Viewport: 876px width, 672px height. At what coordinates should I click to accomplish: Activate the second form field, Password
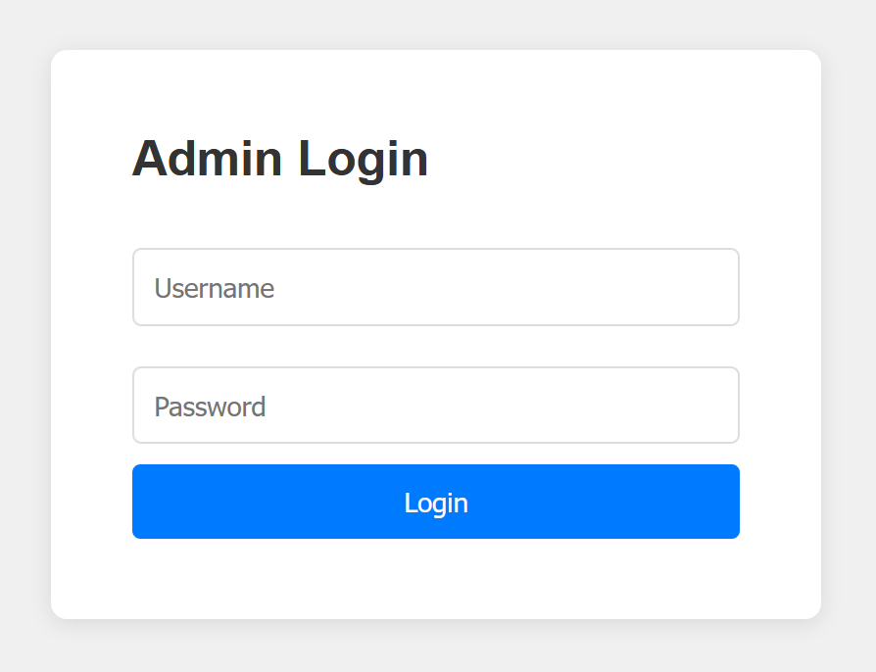[x=435, y=406]
